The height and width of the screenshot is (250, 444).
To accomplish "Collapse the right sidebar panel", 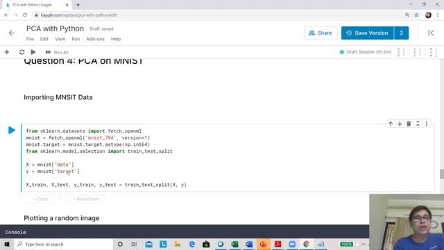I will 431,33.
